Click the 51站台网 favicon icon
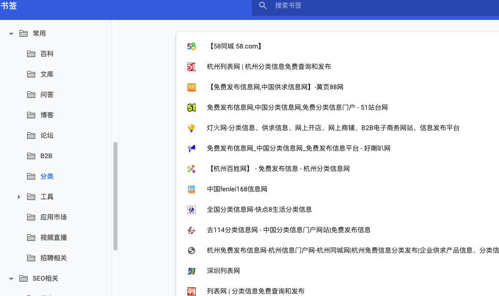The image size is (499, 296). pyautogui.click(x=192, y=108)
